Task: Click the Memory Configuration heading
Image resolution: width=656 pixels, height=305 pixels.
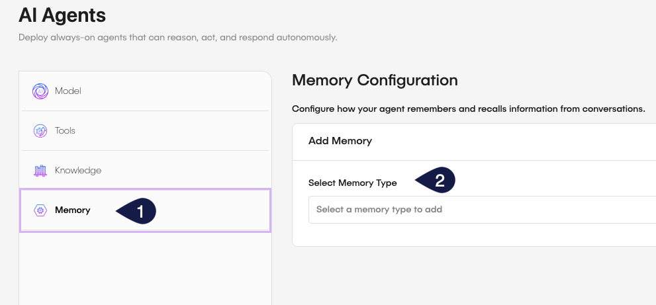Action: point(375,81)
